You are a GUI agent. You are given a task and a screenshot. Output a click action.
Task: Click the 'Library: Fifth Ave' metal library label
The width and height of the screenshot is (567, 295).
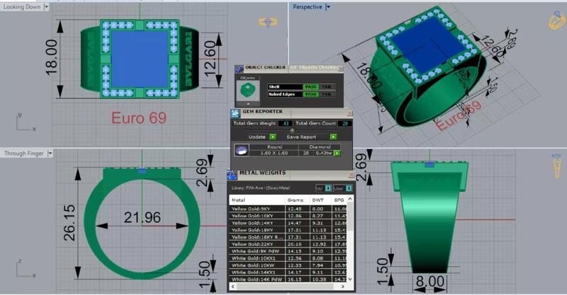260,188
